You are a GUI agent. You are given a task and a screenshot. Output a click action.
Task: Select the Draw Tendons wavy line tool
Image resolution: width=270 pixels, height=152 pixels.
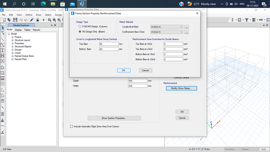(3, 126)
